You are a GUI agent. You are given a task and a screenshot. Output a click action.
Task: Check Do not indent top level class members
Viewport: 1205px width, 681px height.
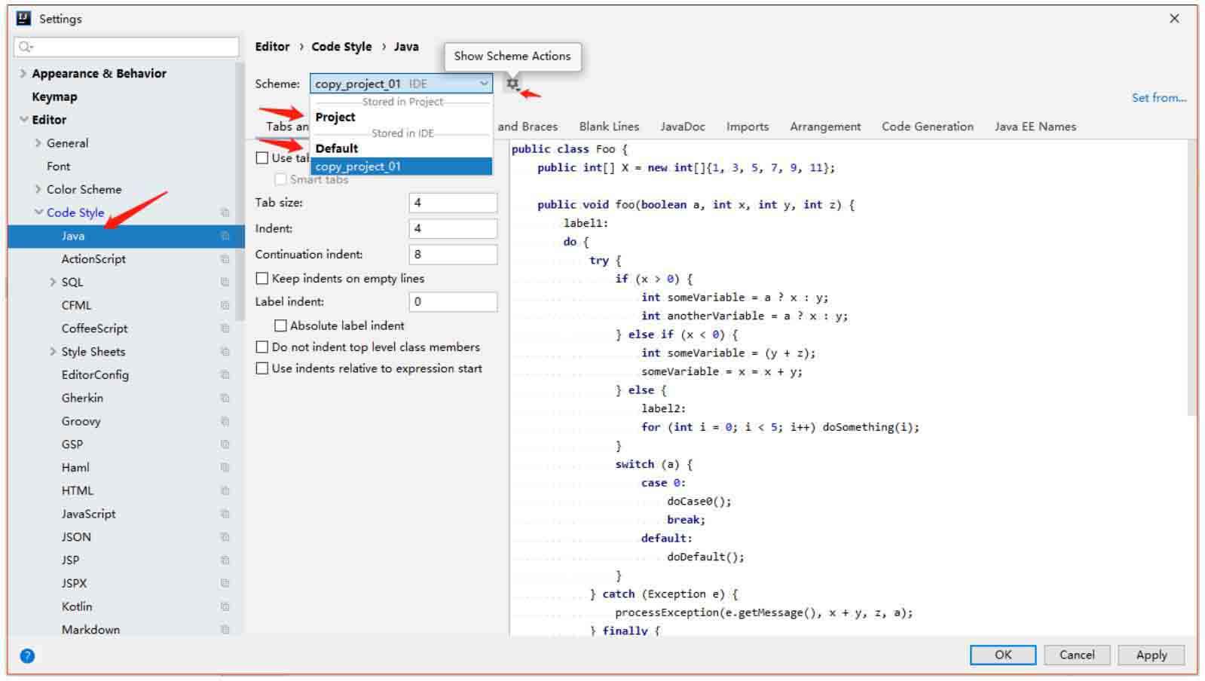262,347
